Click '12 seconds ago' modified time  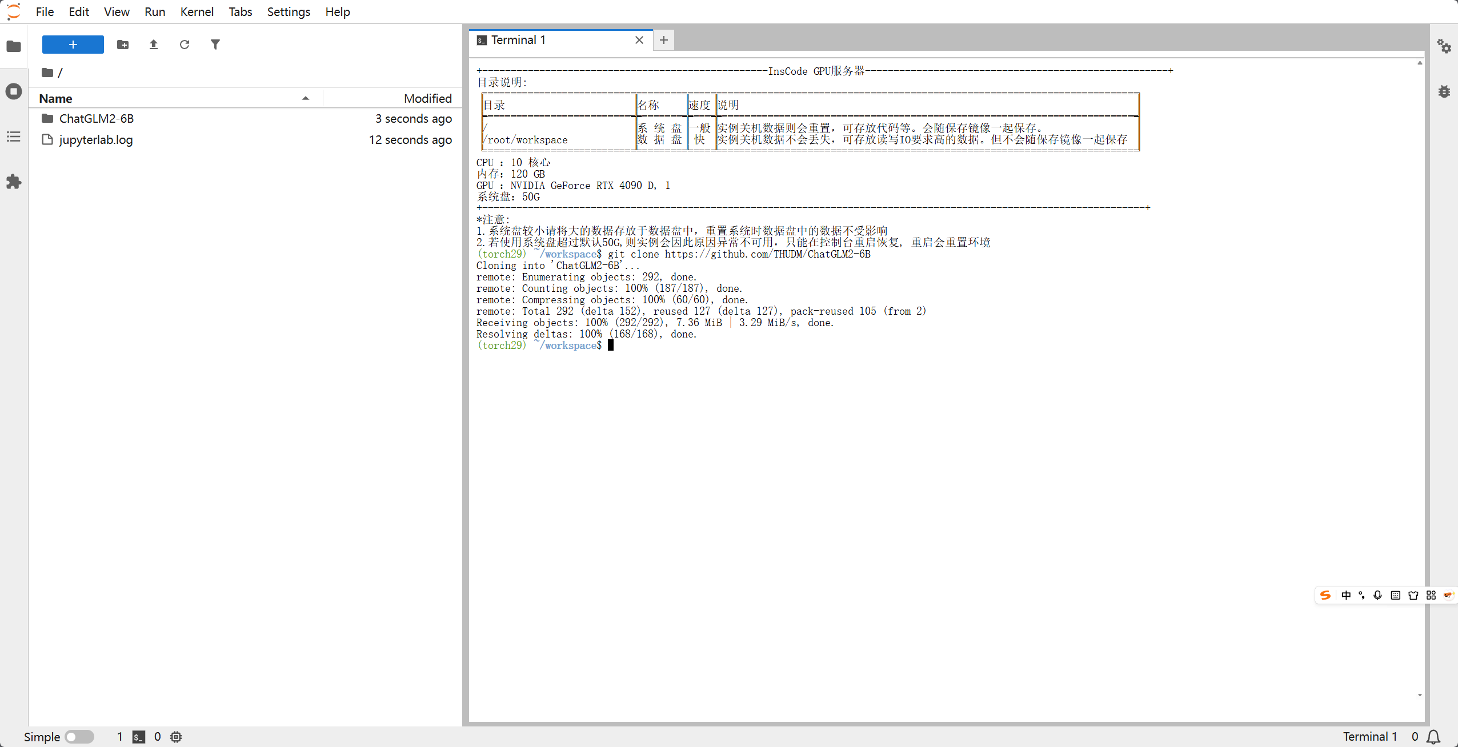[410, 139]
